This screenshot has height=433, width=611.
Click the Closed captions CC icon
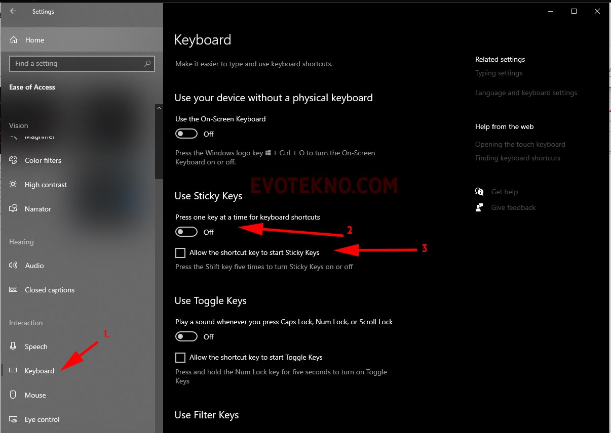[14, 290]
